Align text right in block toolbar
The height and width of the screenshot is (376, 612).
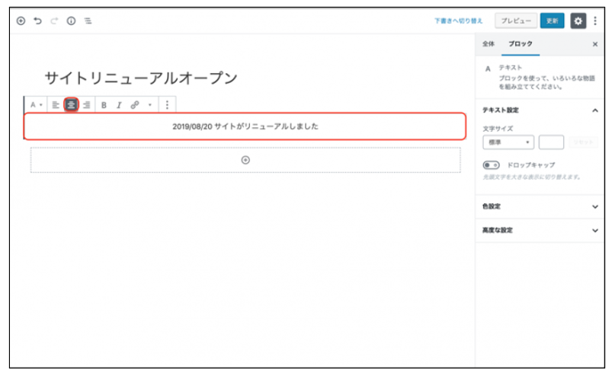(86, 105)
